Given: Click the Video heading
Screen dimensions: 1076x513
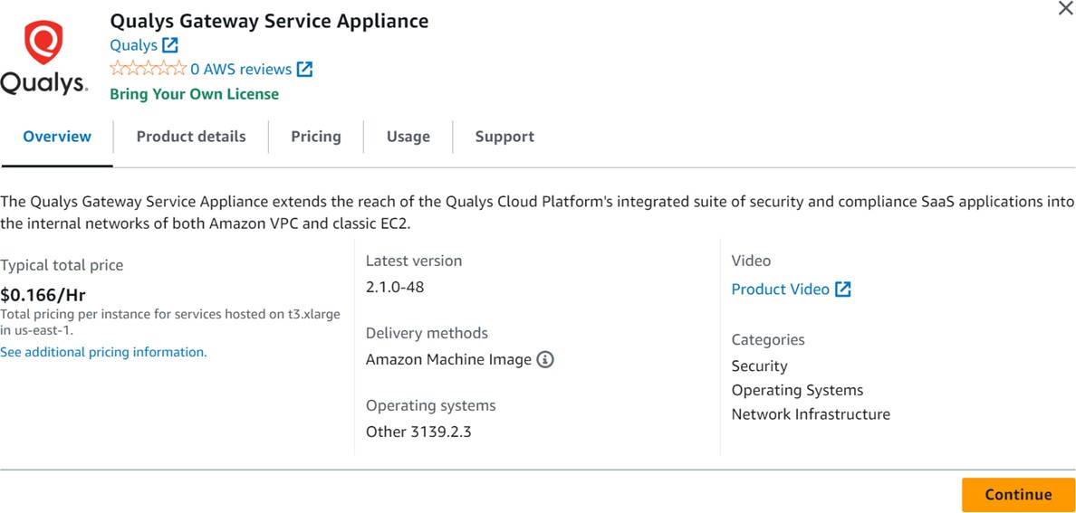Looking at the screenshot, I should tap(751, 261).
